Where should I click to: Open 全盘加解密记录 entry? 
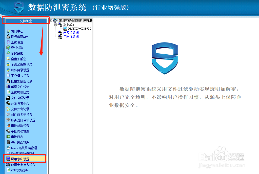point(22,64)
